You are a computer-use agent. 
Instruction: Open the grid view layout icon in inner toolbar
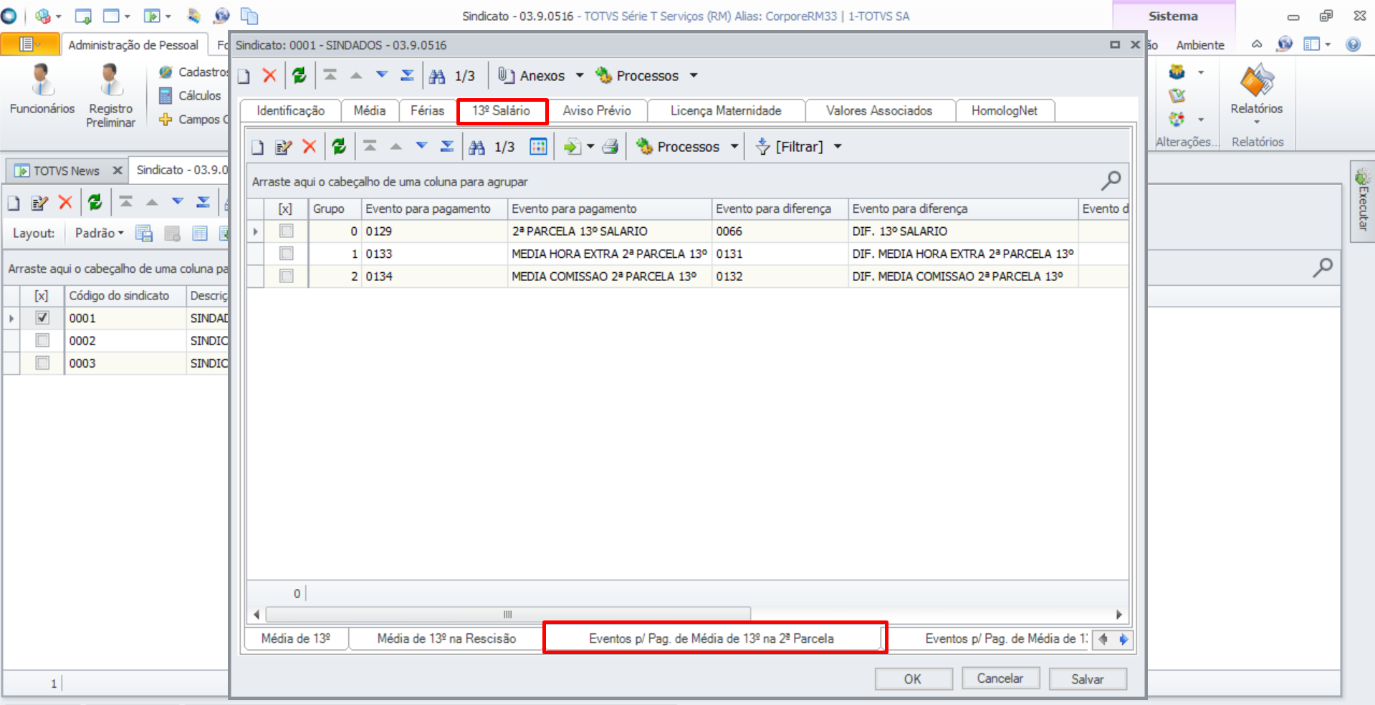[x=538, y=146]
